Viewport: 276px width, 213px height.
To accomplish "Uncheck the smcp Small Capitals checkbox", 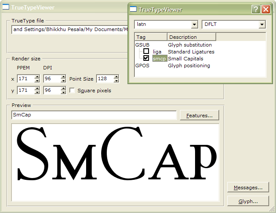I will 146,58.
